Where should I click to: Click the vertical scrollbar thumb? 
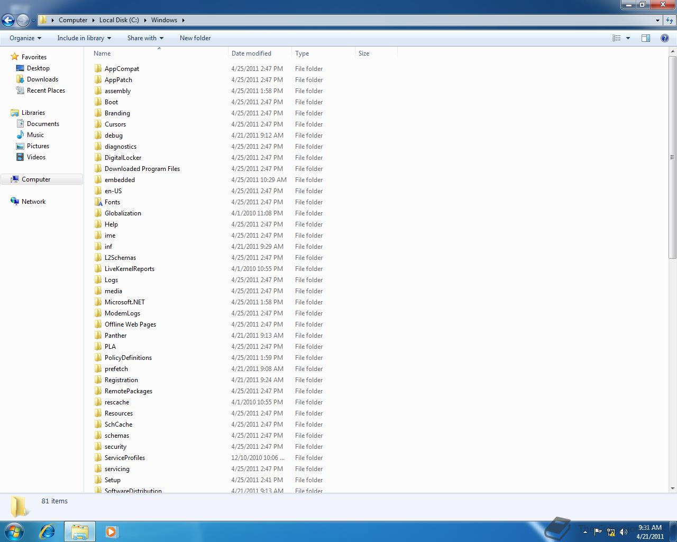click(x=672, y=157)
